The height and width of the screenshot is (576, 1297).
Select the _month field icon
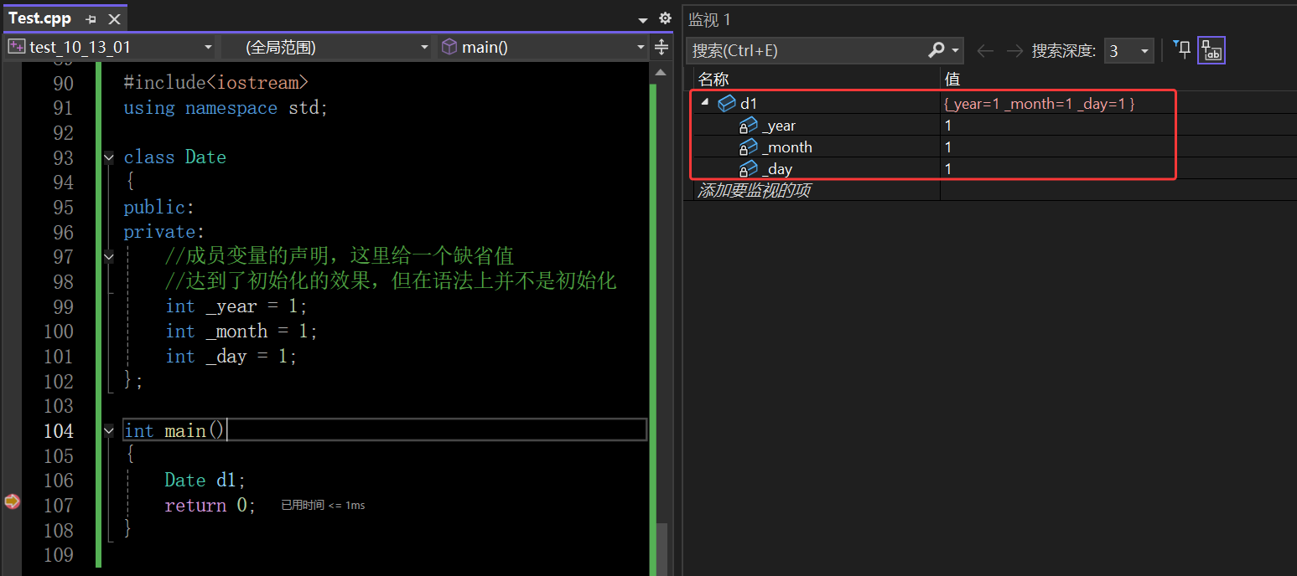point(748,147)
